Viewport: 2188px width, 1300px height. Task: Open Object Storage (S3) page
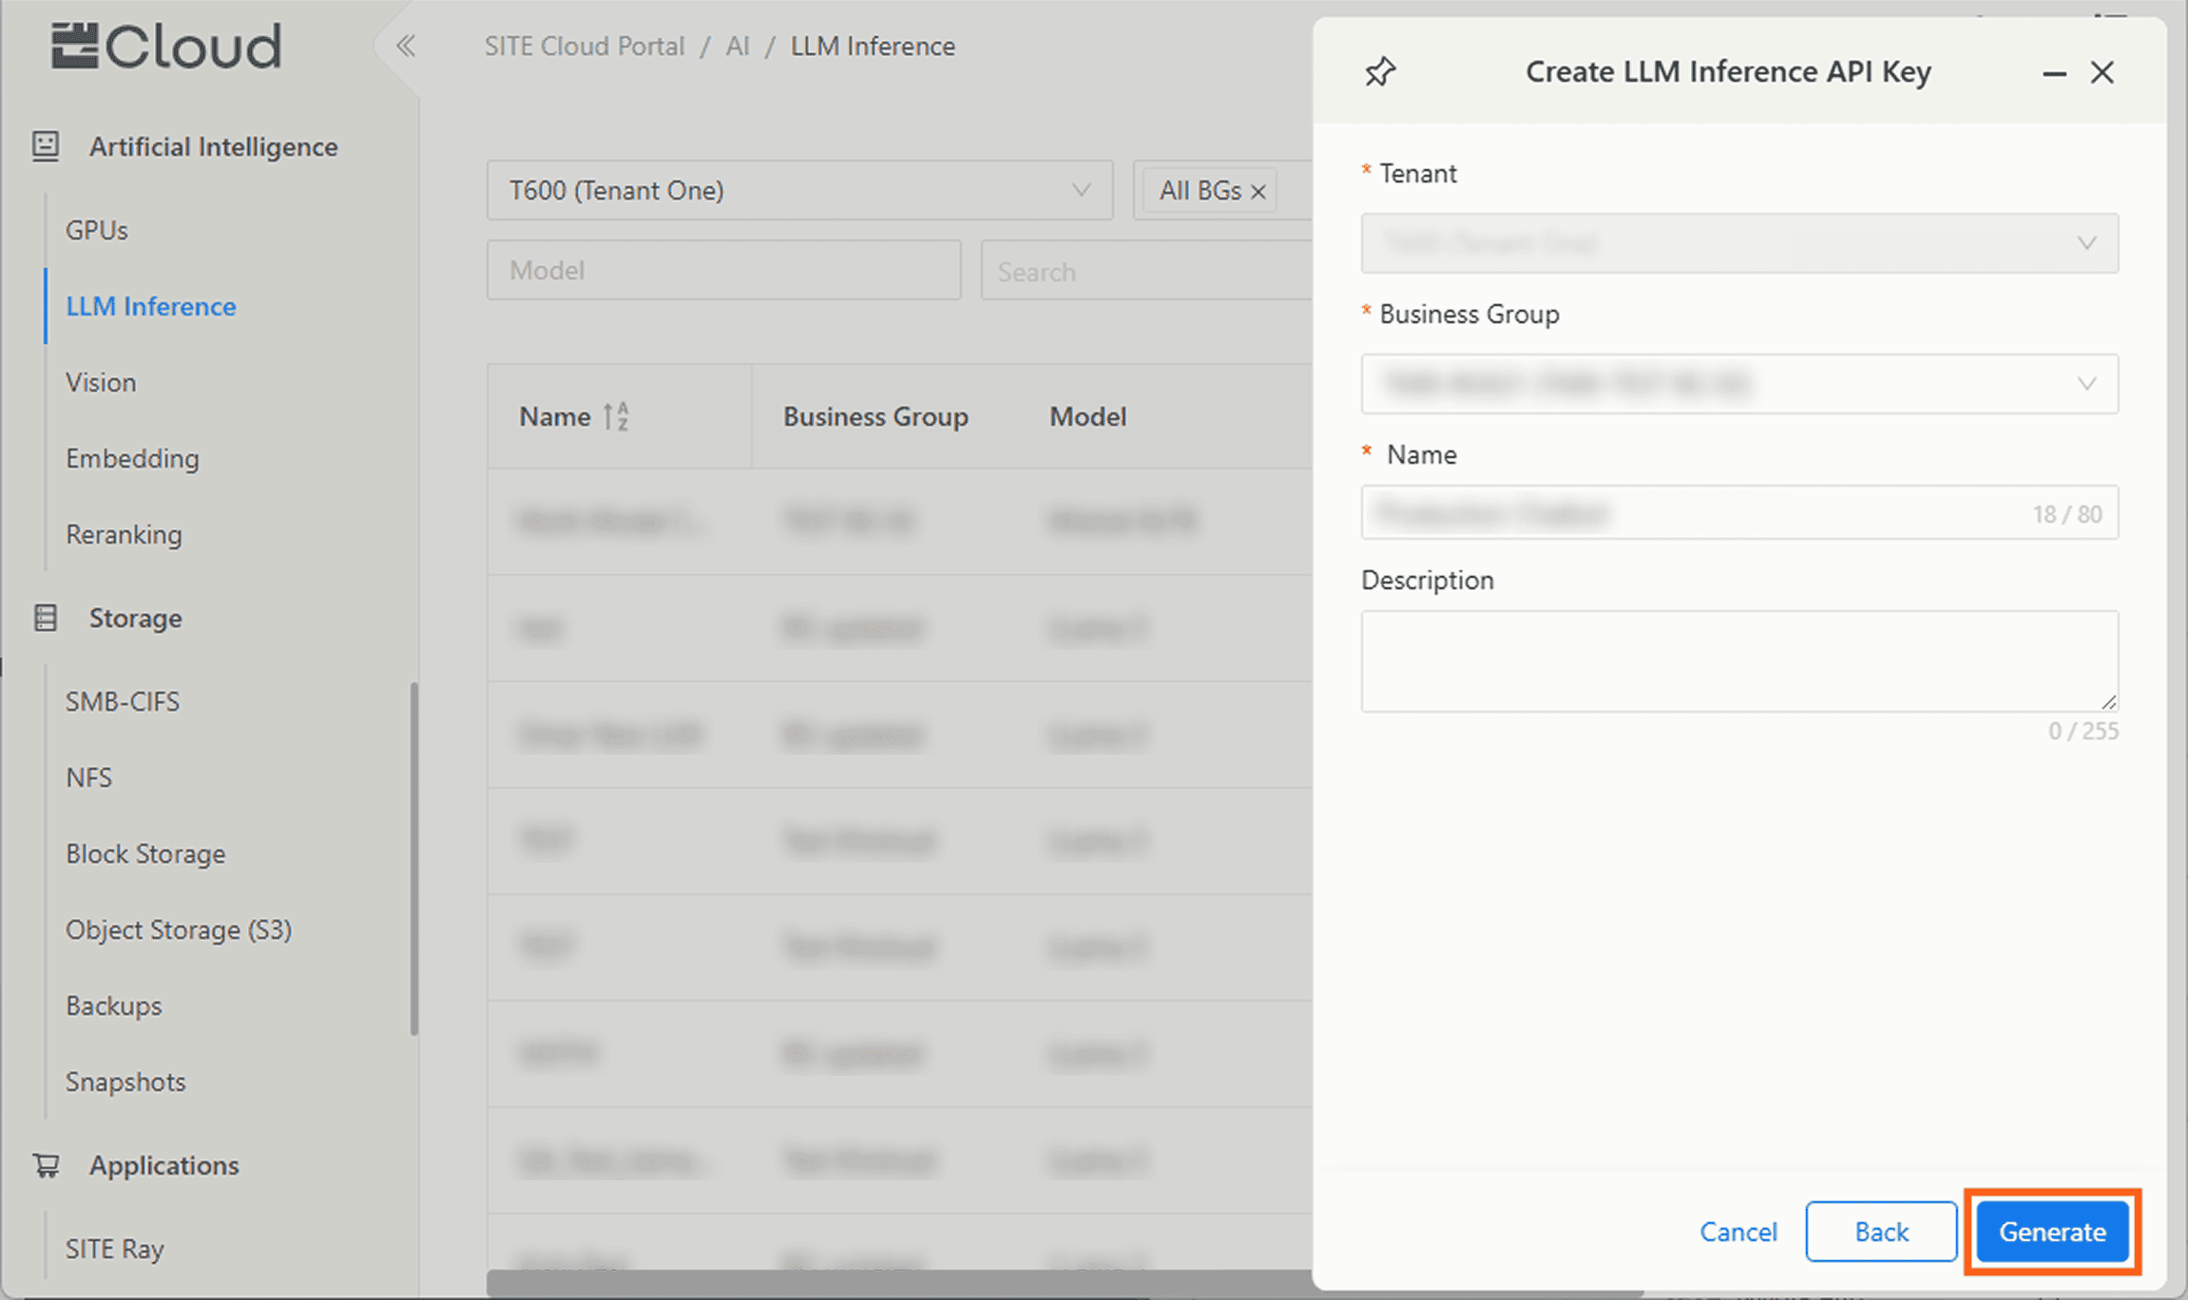179,929
